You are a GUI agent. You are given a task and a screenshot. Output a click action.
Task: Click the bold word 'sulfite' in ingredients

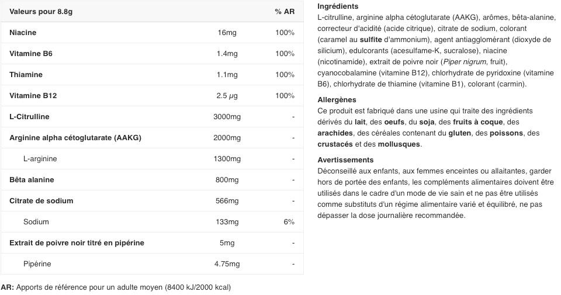tap(371, 40)
